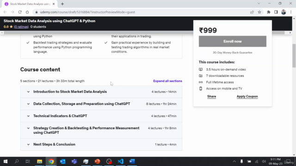Open the Chrome three-dot menu
Screen dimensions: 296x166
[291, 12]
